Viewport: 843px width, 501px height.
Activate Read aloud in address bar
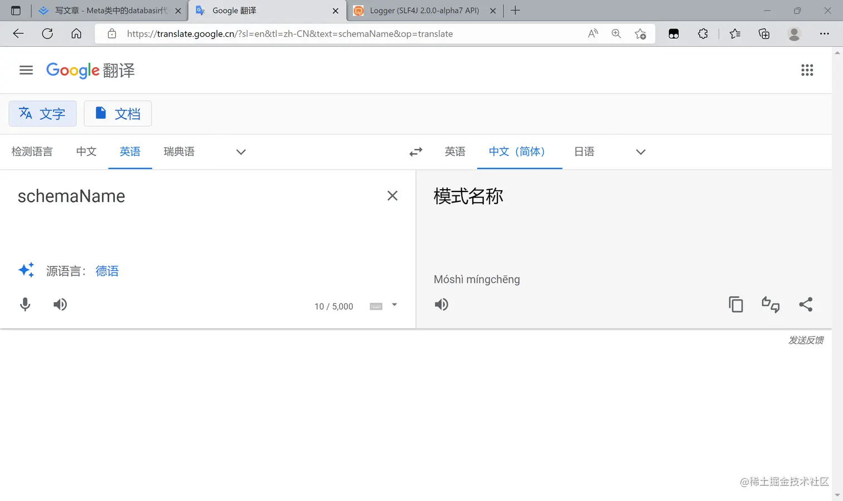pos(593,33)
